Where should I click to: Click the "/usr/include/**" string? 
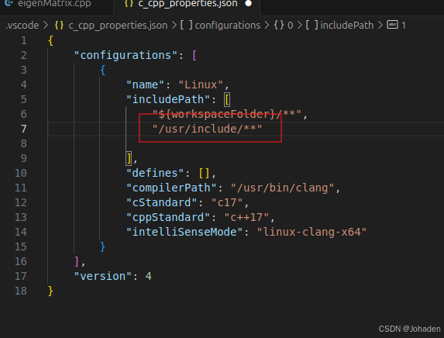[207, 129]
